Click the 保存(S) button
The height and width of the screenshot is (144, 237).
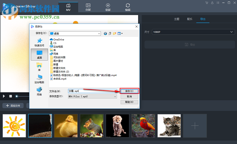tap(129, 91)
